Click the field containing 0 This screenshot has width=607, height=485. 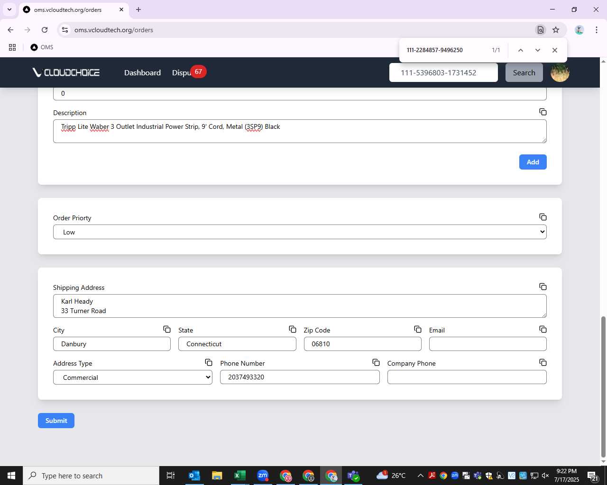click(x=300, y=93)
